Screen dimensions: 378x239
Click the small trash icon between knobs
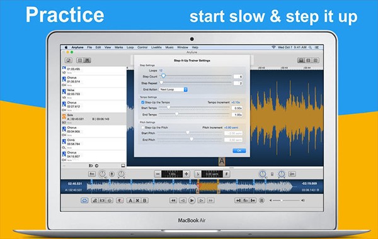click(x=272, y=174)
